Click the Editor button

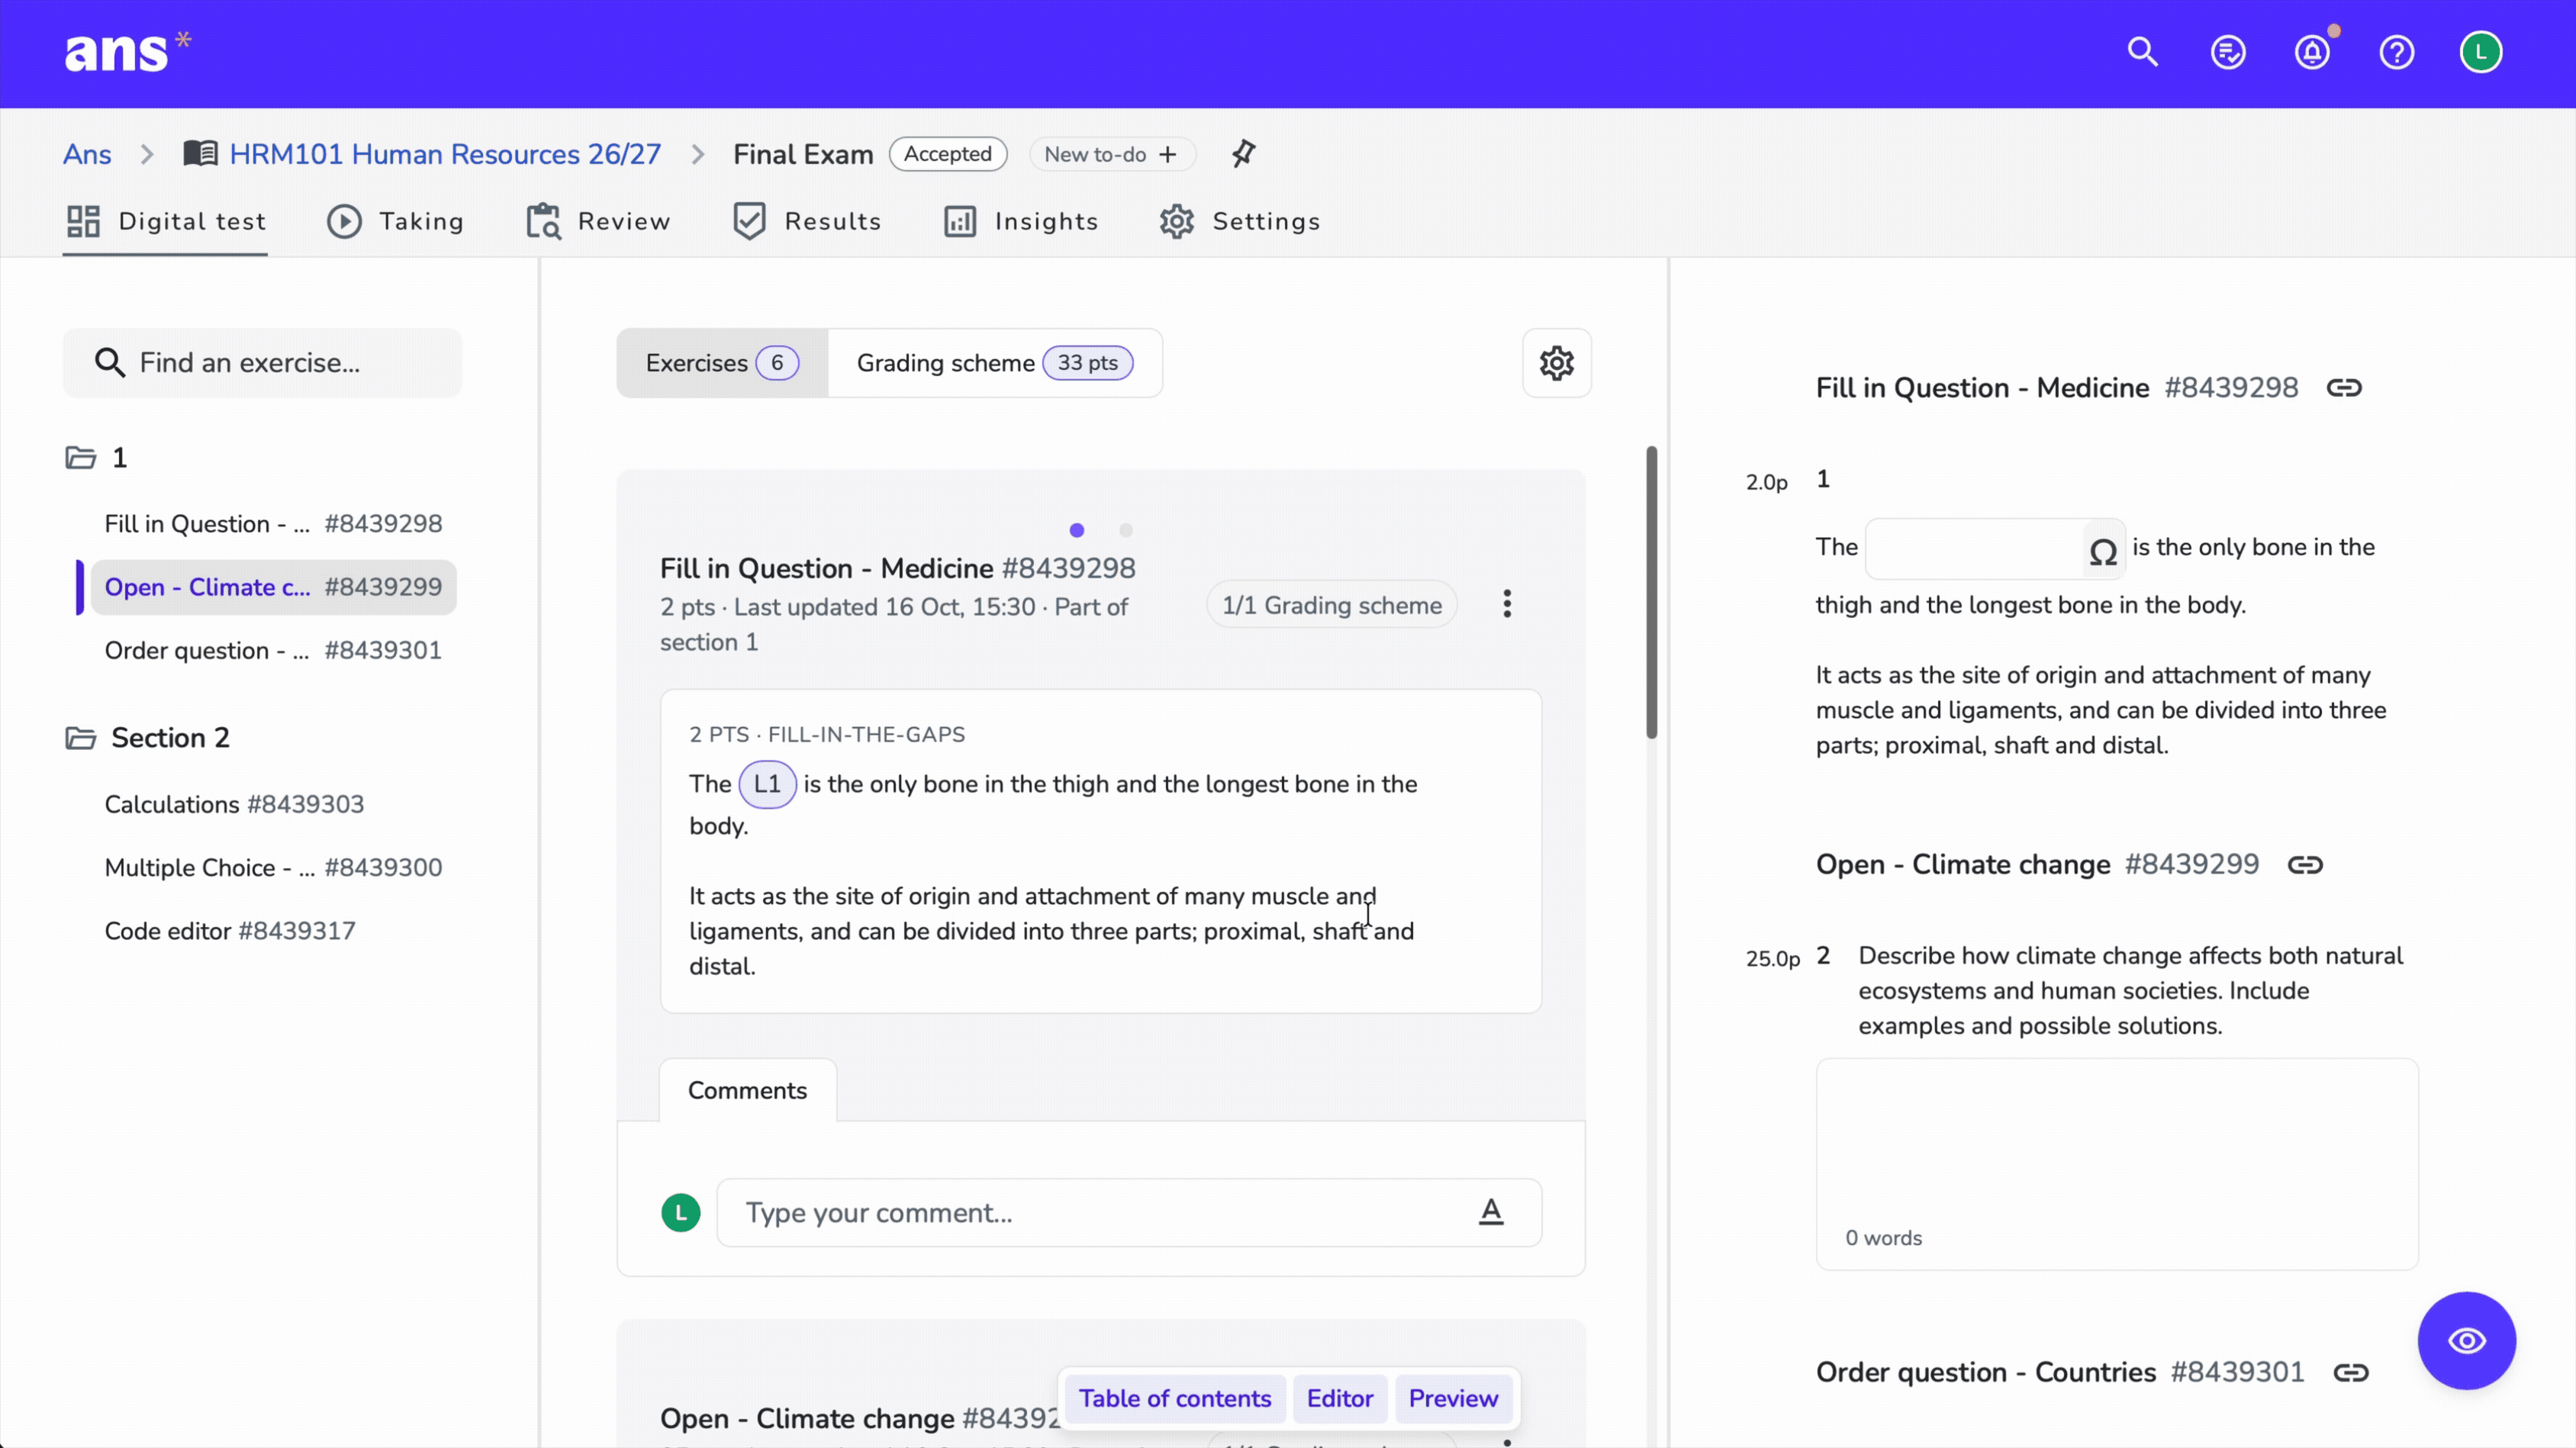[x=1340, y=1398]
